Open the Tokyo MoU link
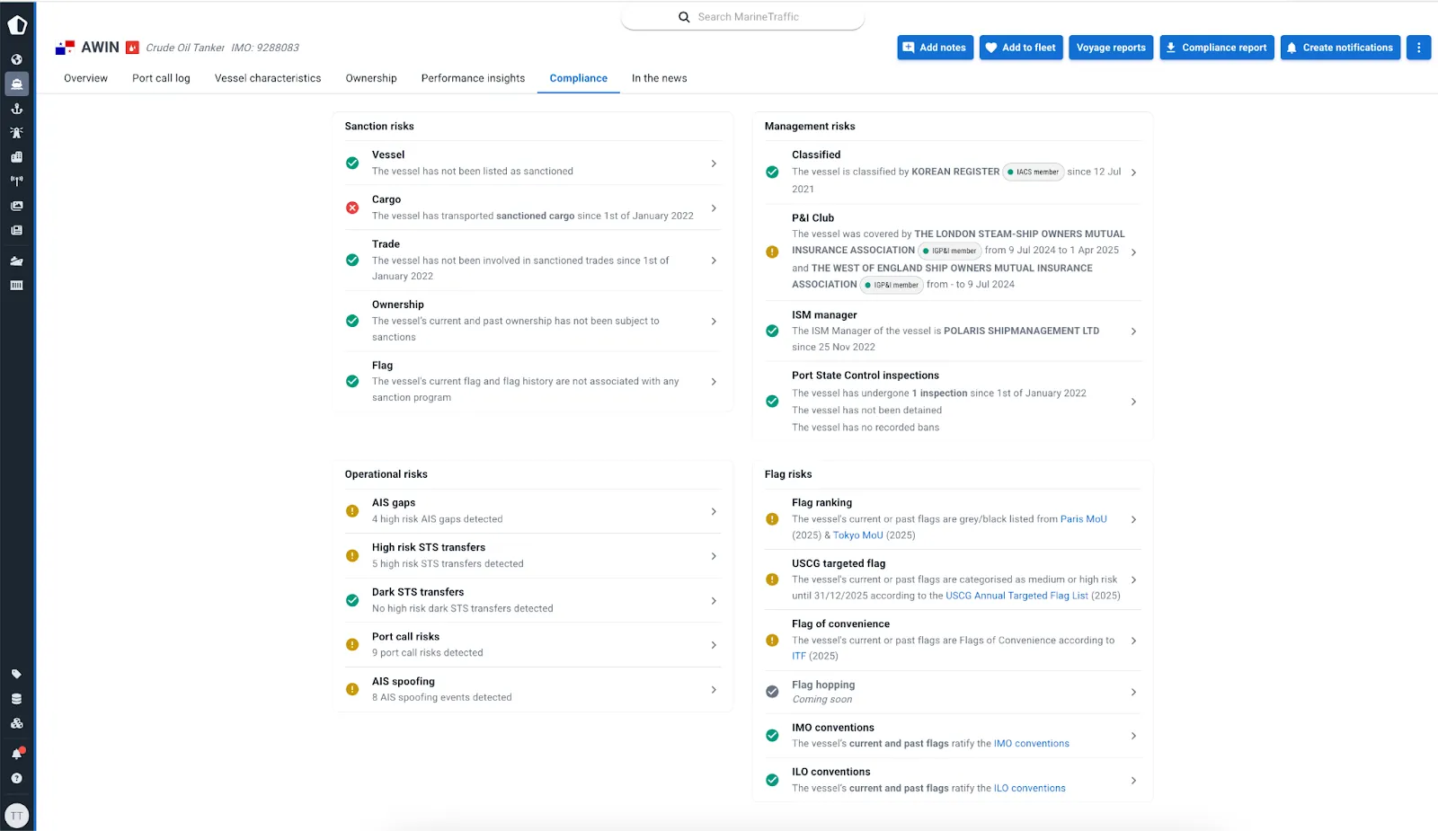 (857, 535)
